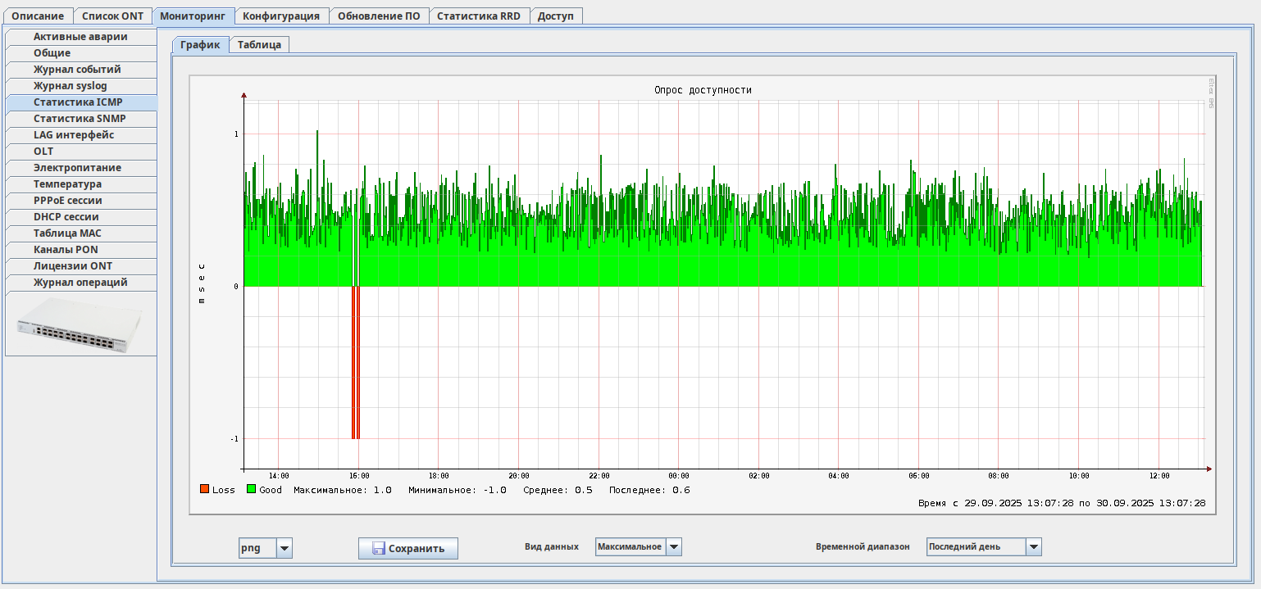Click the orange Loss legend swatch
The image size is (1261, 589).
[204, 489]
